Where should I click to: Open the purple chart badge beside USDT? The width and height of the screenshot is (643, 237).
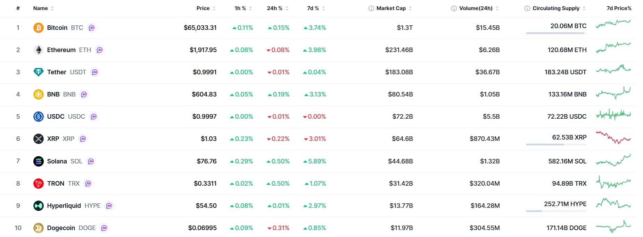click(95, 72)
